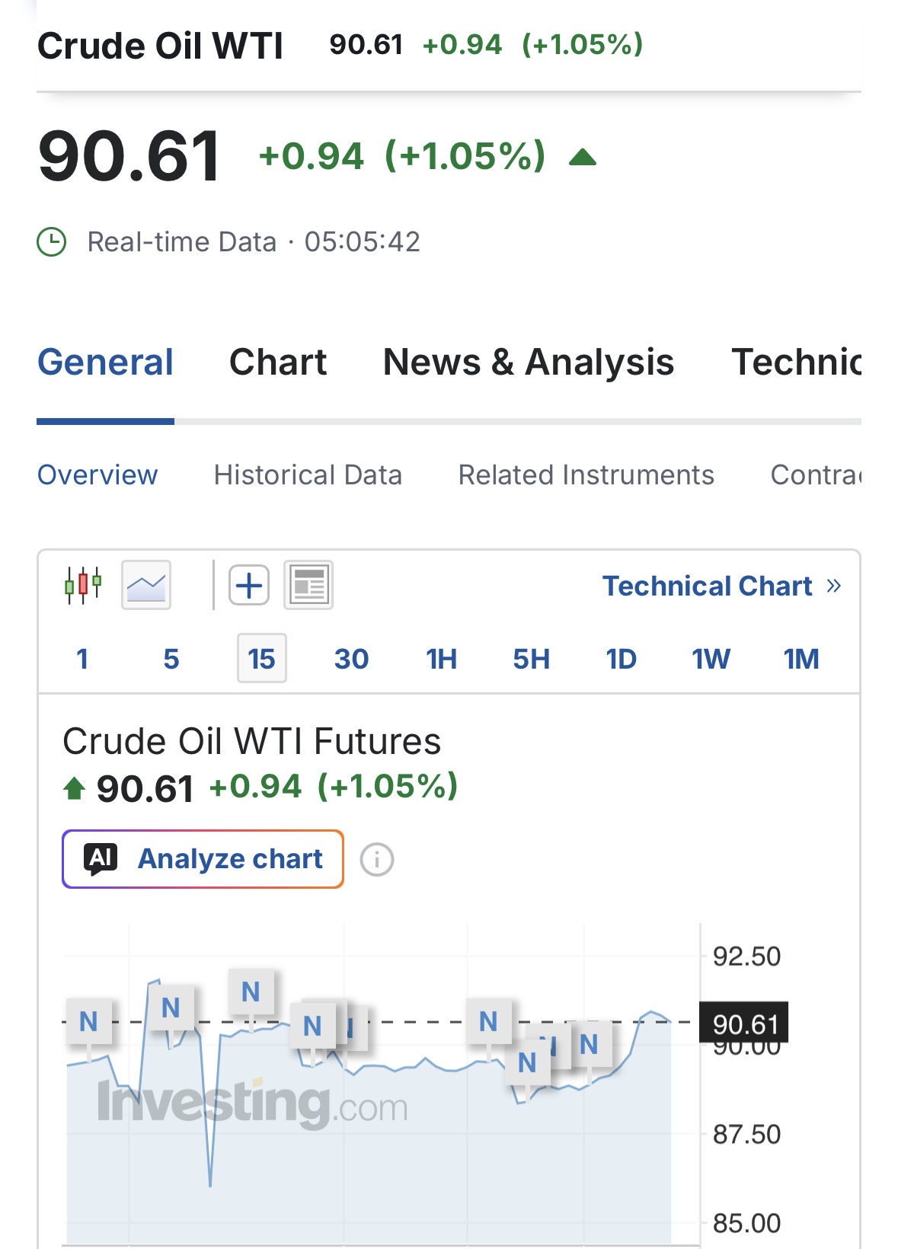
Task: Click the info icon beside Analyze chart
Action: (x=377, y=860)
